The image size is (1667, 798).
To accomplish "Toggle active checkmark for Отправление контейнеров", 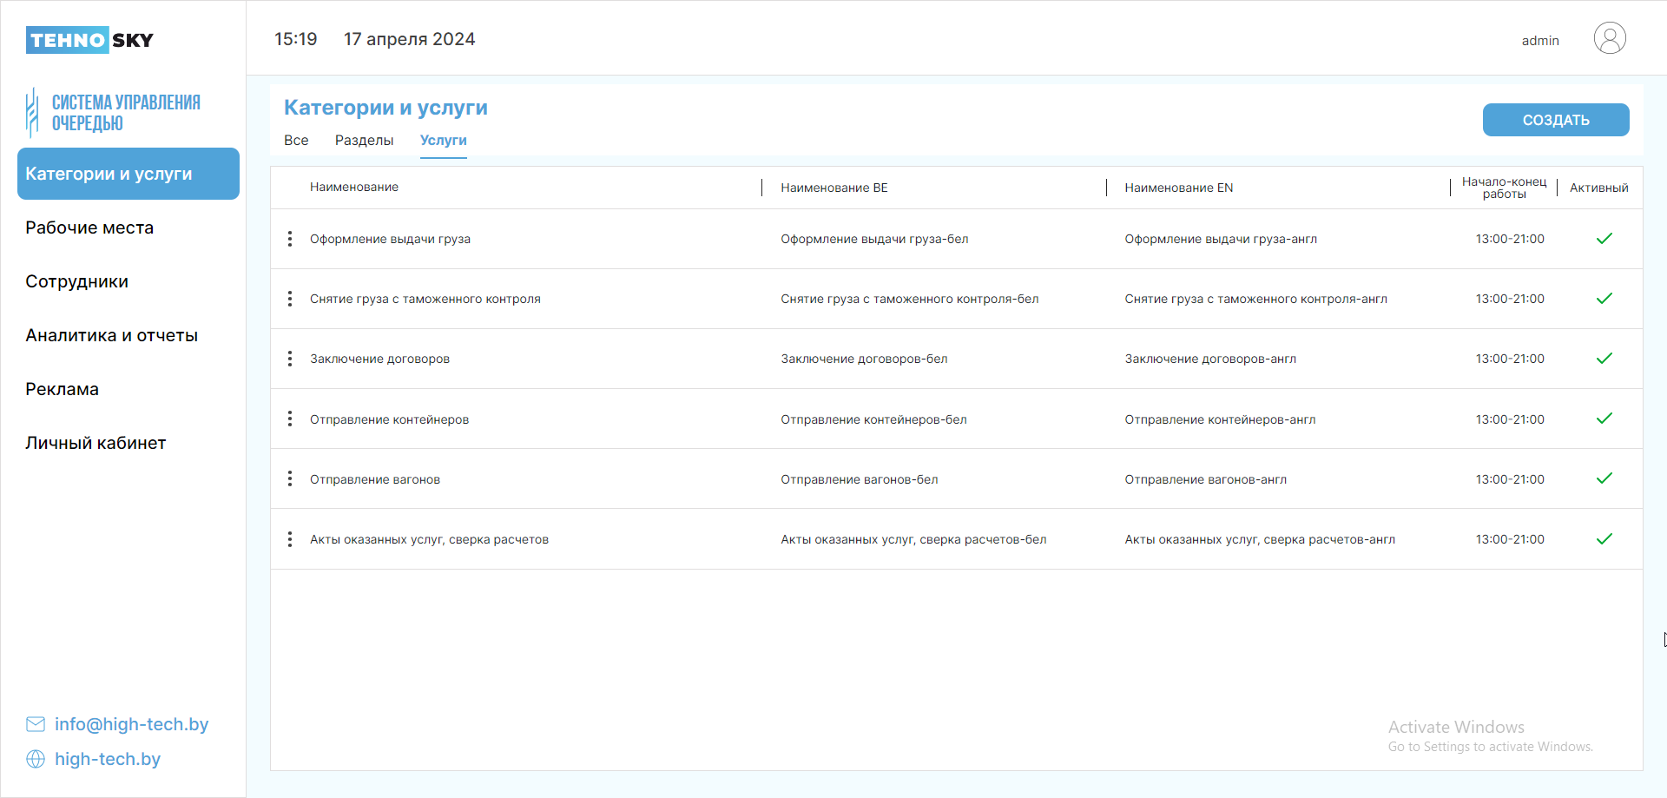I will tap(1604, 419).
